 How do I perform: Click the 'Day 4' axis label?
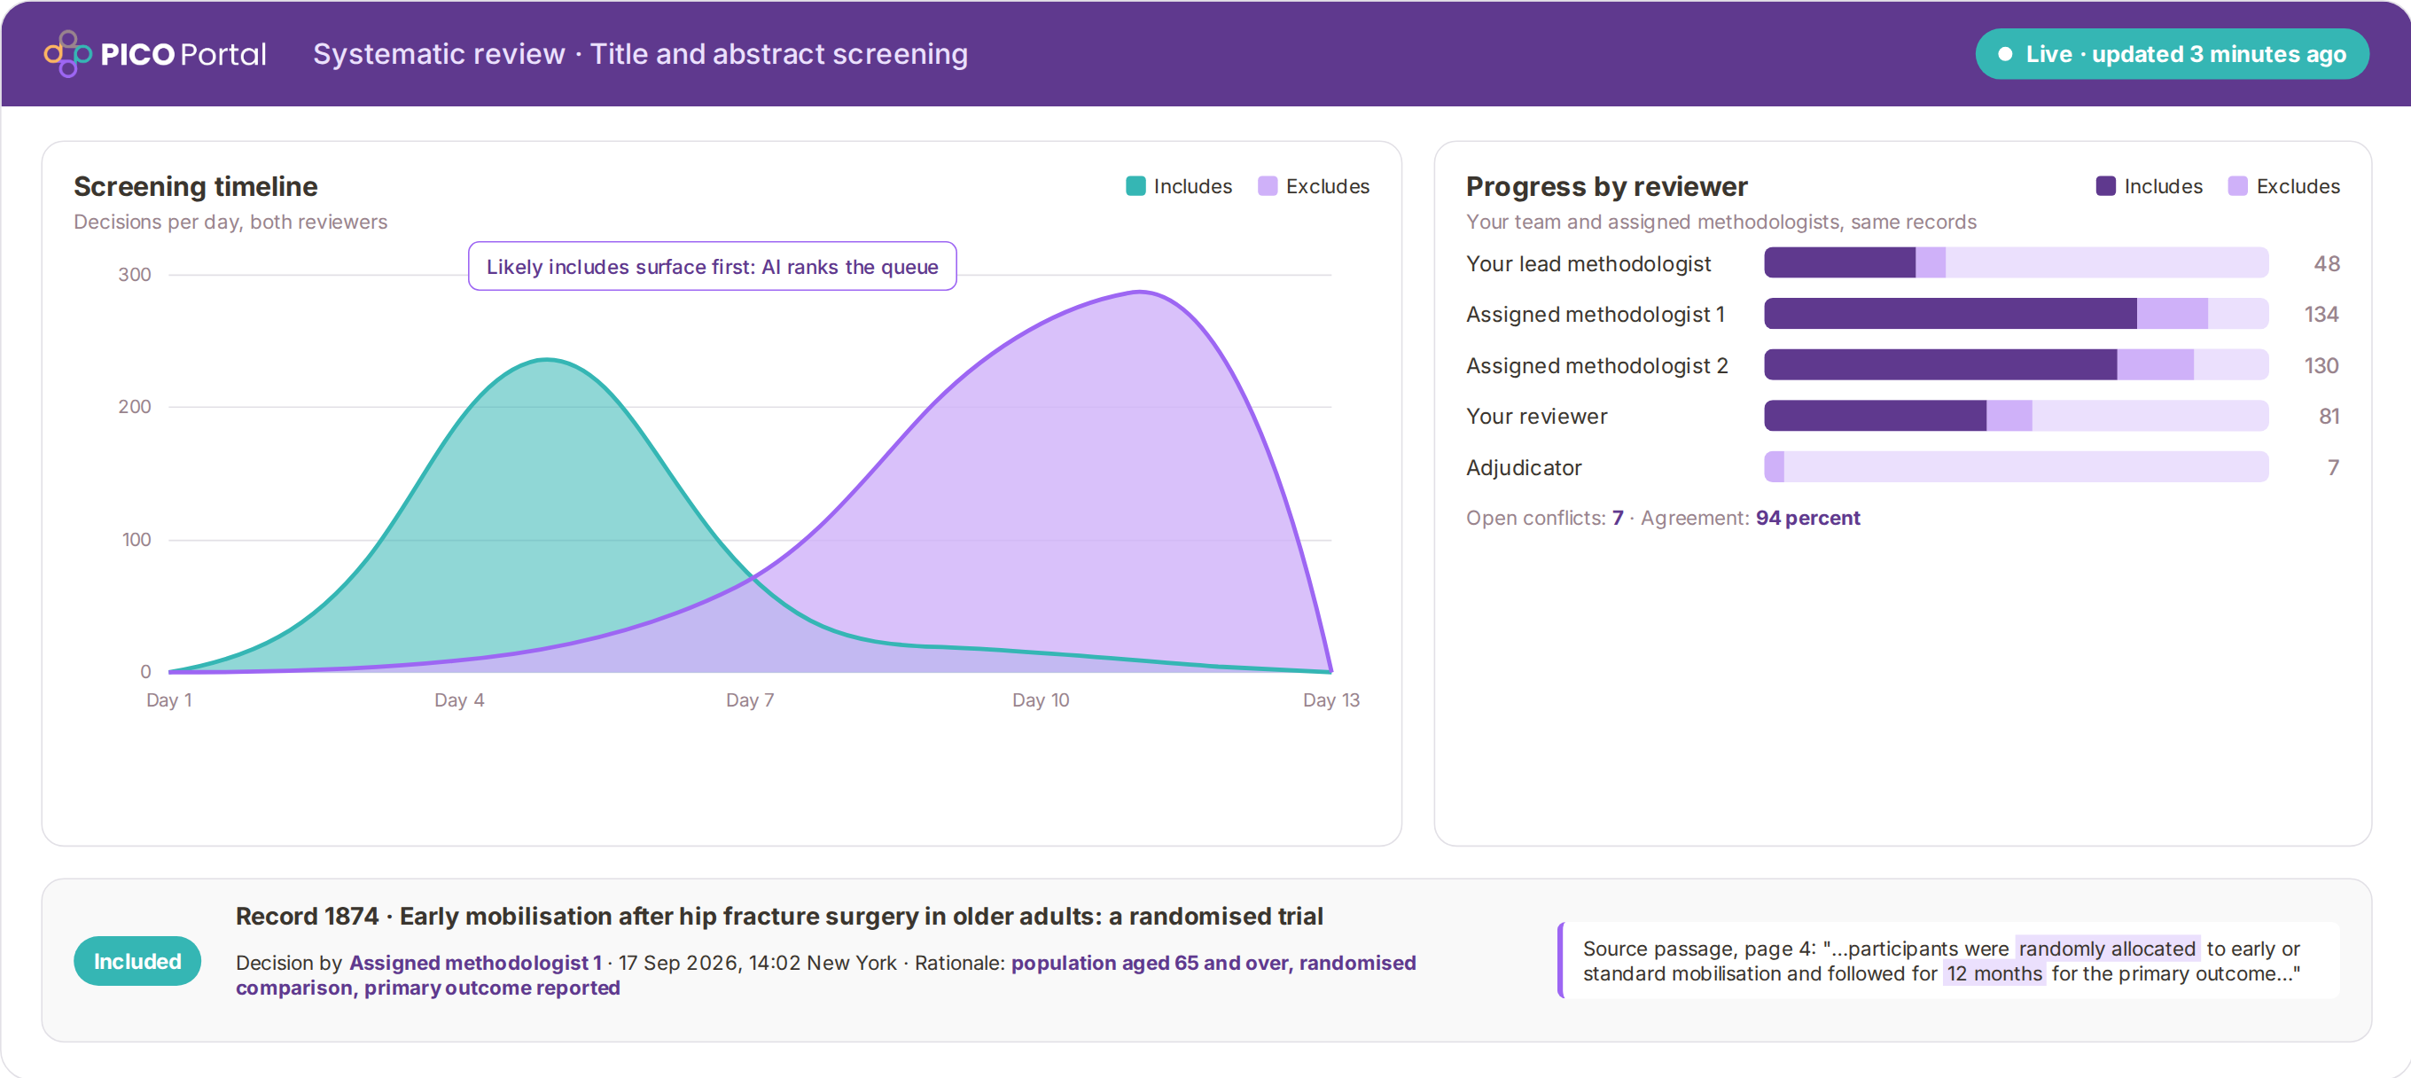[458, 700]
